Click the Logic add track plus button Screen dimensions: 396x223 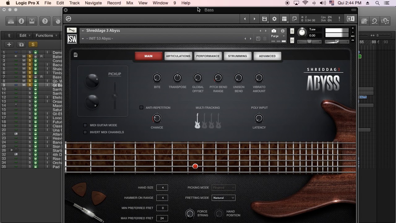(9, 45)
